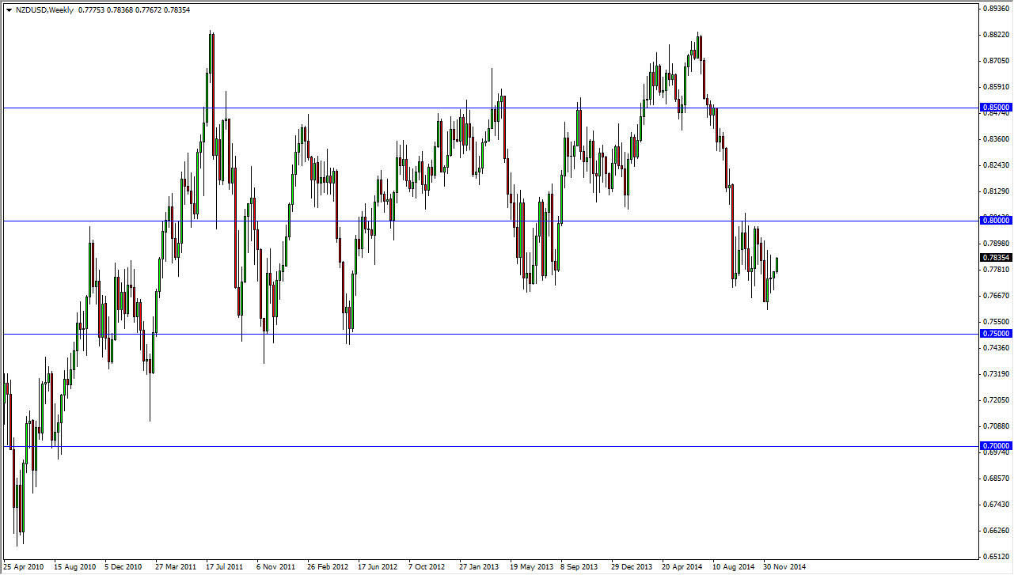Expand the quick trading panel arrow
This screenshot has width=1014, height=575.
[x=9, y=9]
